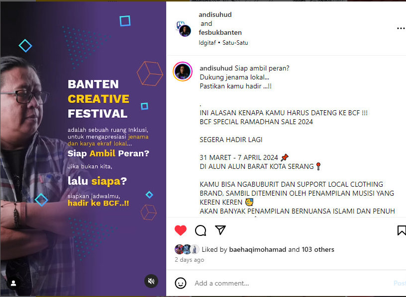Viewport: 406px width, 297px height.
Task: Click the 2 days ago timestamp
Action: [189, 260]
